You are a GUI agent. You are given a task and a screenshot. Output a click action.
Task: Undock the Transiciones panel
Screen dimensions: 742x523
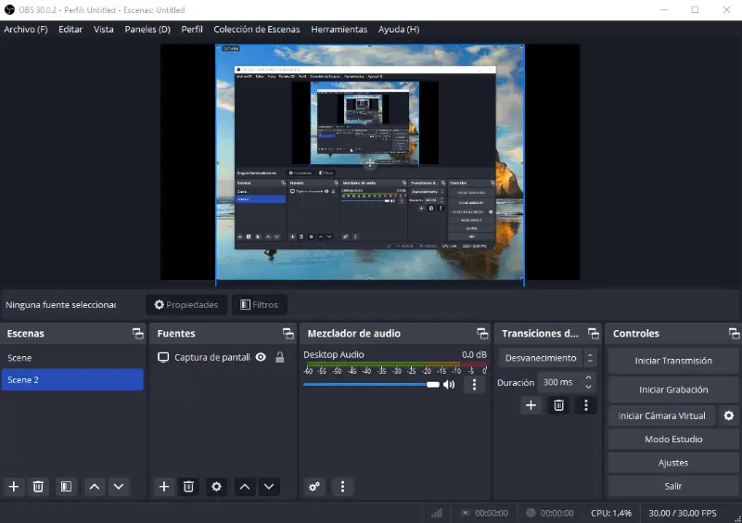(x=594, y=334)
